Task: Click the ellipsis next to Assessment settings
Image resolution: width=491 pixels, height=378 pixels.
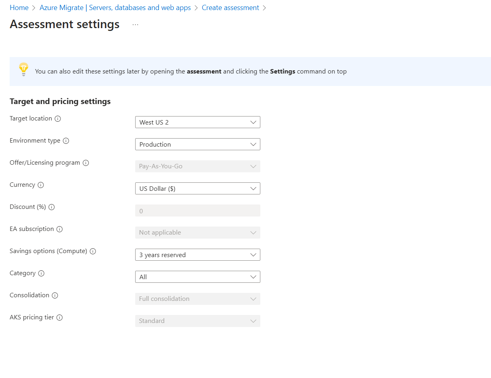Action: (135, 24)
